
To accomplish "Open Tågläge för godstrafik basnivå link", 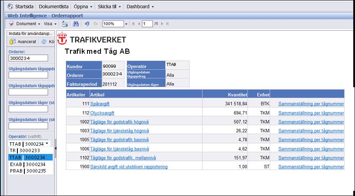I will [x=119, y=140].
